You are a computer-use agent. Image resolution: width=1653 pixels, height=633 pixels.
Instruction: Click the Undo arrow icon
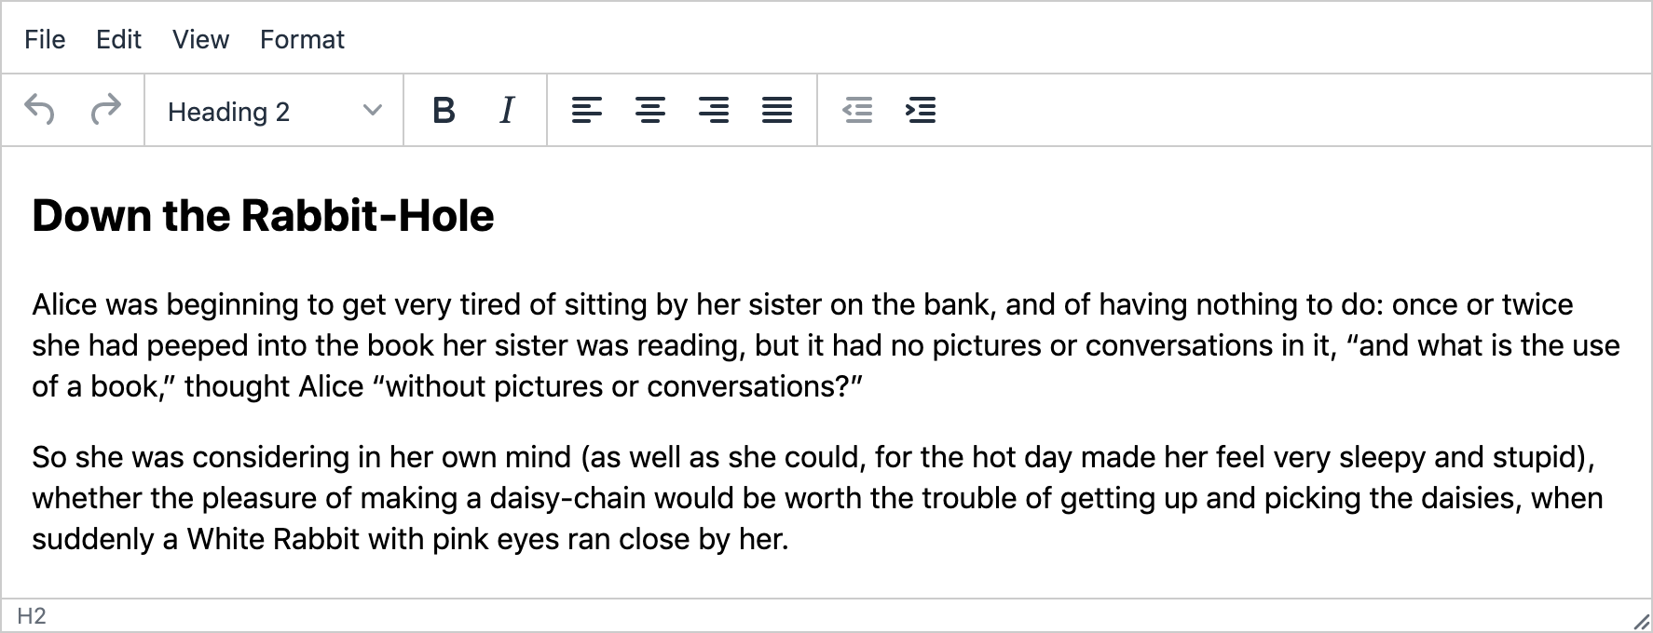(40, 110)
